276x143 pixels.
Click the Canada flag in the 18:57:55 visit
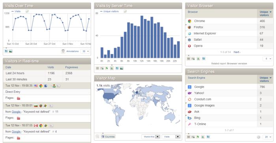36,126
